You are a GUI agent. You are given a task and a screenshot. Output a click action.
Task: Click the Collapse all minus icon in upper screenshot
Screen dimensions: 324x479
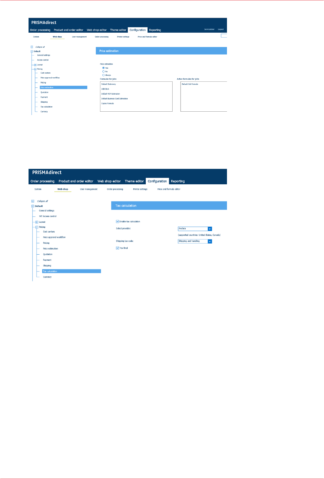pyautogui.click(x=32, y=47)
